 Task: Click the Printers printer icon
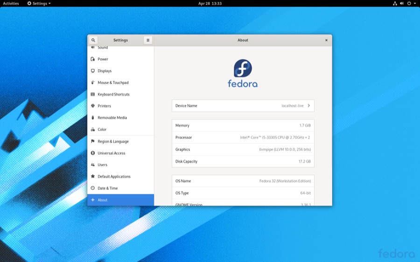pos(93,106)
